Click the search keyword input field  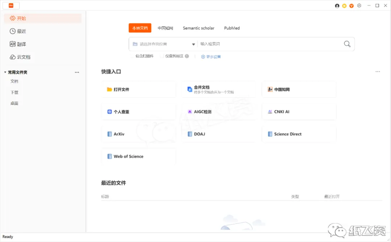click(x=270, y=44)
